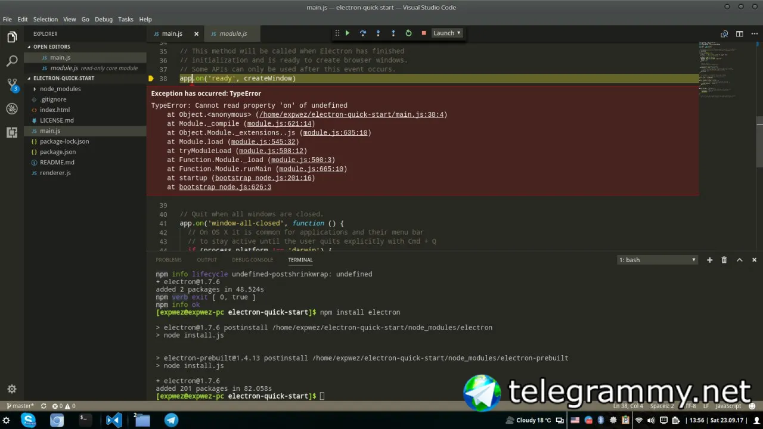Open the Manage gear in the activity bar
This screenshot has height=429, width=763.
[11, 389]
